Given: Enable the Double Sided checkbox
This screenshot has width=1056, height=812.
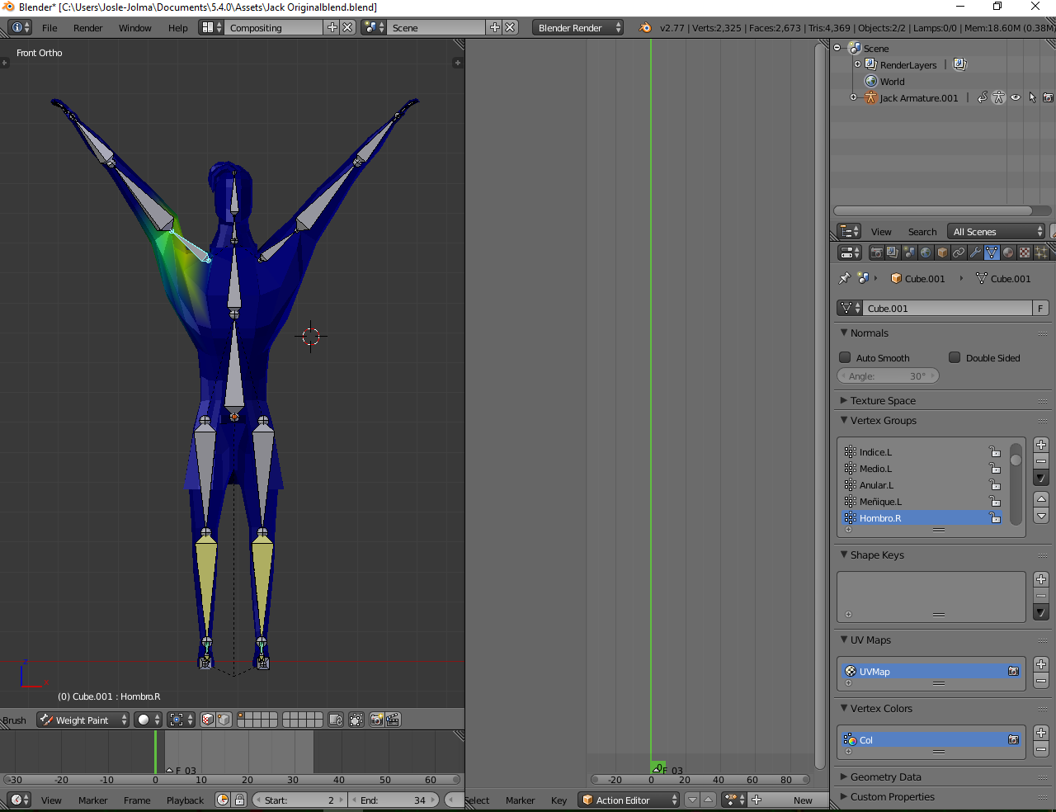Looking at the screenshot, I should [955, 357].
